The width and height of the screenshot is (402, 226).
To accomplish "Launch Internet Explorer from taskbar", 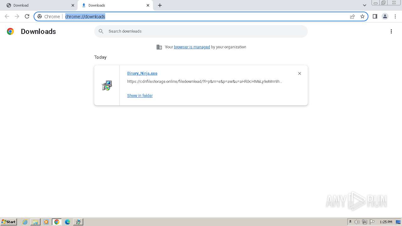I will tap(25, 222).
